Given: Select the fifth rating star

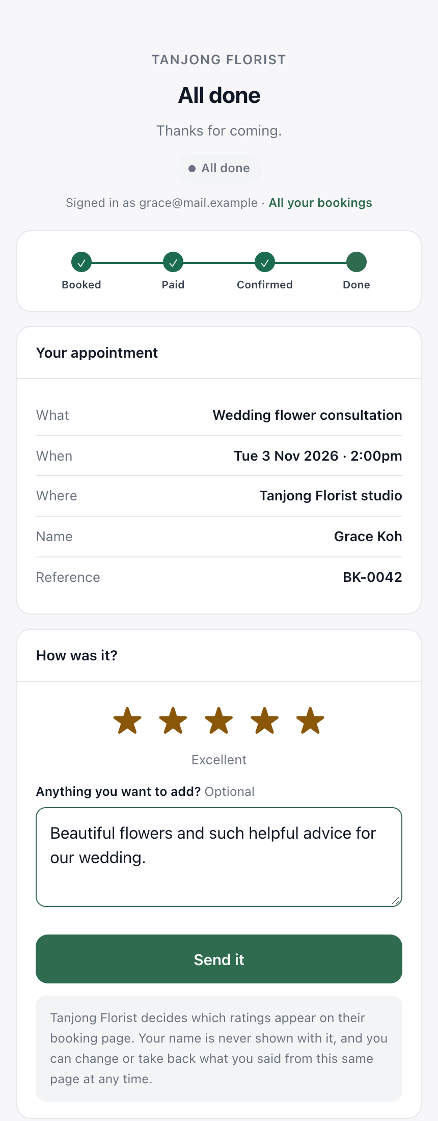Looking at the screenshot, I should point(310,720).
